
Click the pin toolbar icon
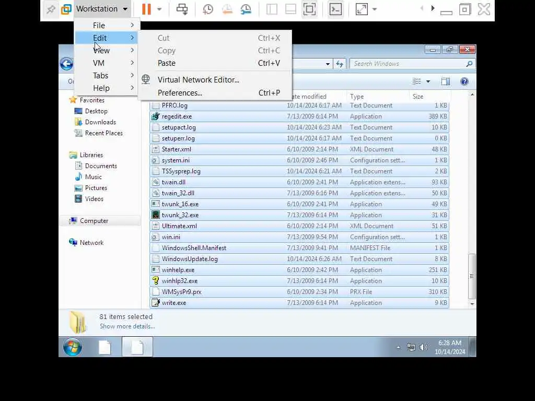point(51,9)
